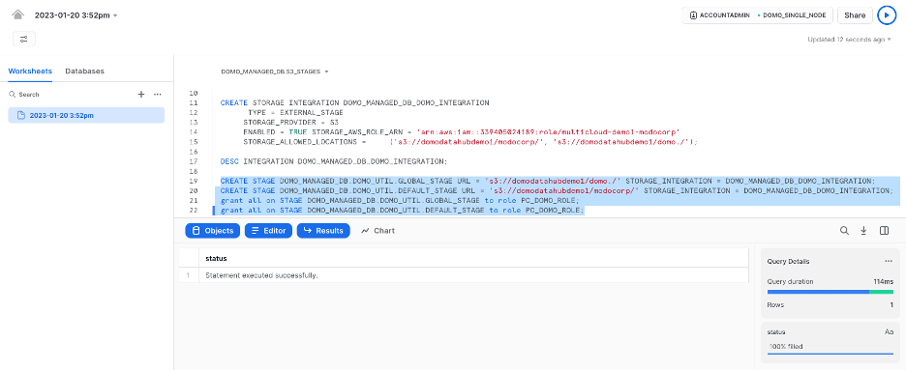Viewport: 906px width, 371px height.
Task: Toggle the Objects panel button
Action: (x=213, y=231)
